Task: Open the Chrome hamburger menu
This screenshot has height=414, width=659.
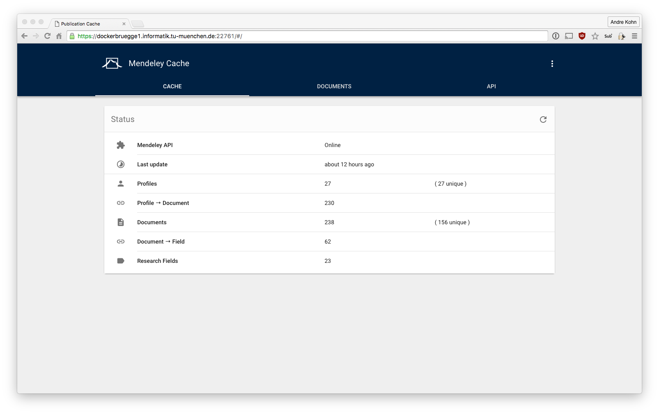Action: (x=634, y=36)
